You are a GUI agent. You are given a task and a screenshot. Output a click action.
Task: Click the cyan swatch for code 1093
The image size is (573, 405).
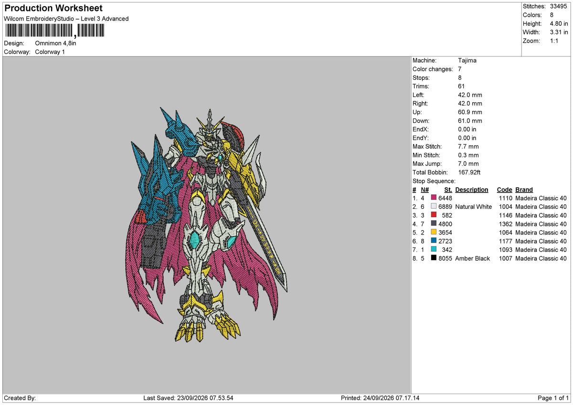tap(434, 250)
